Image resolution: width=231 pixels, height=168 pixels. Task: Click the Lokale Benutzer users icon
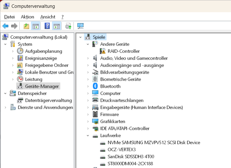coord(20,72)
